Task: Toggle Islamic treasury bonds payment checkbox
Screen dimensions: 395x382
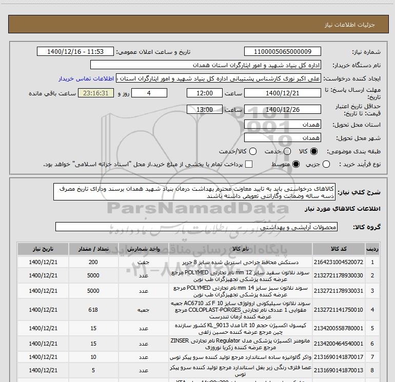Action: 249,164
